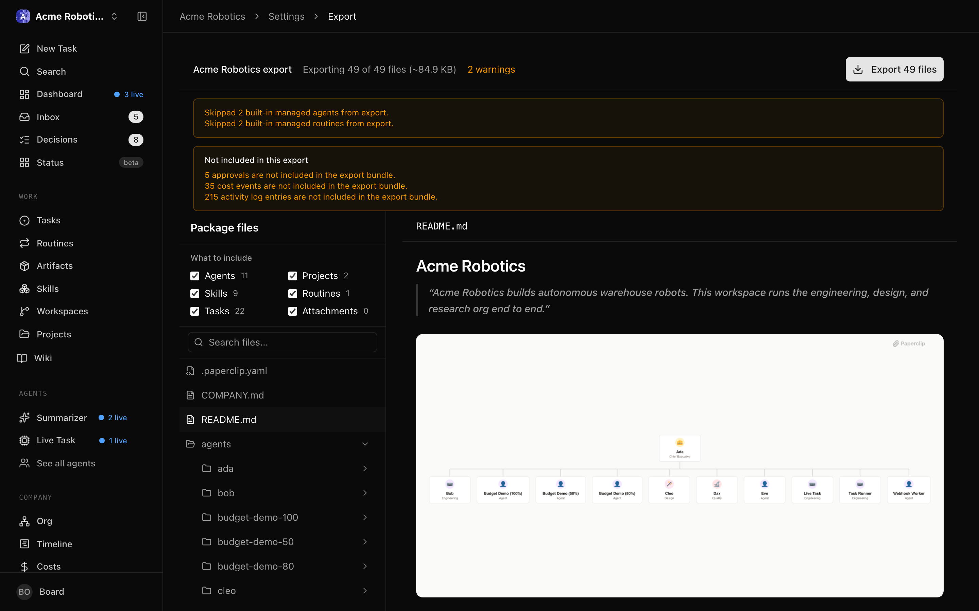Image resolution: width=979 pixels, height=611 pixels.
Task: Select README.md in package files
Action: pyautogui.click(x=282, y=420)
